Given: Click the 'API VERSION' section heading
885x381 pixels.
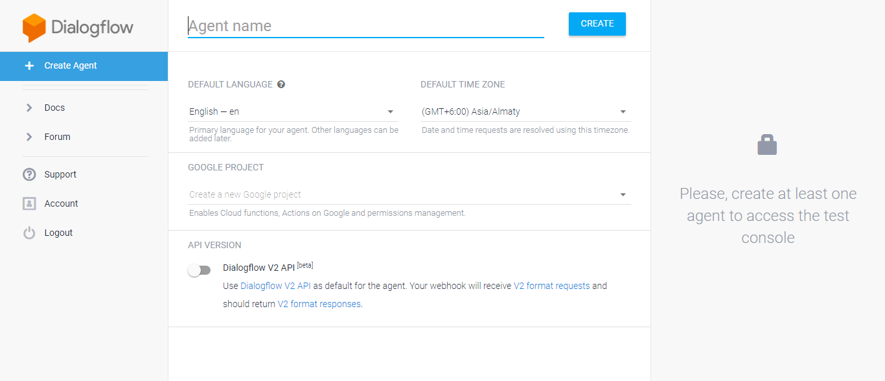Looking at the screenshot, I should [214, 245].
